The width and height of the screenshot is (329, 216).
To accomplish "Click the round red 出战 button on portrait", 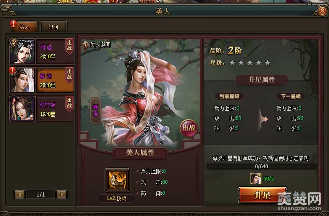I will (189, 128).
